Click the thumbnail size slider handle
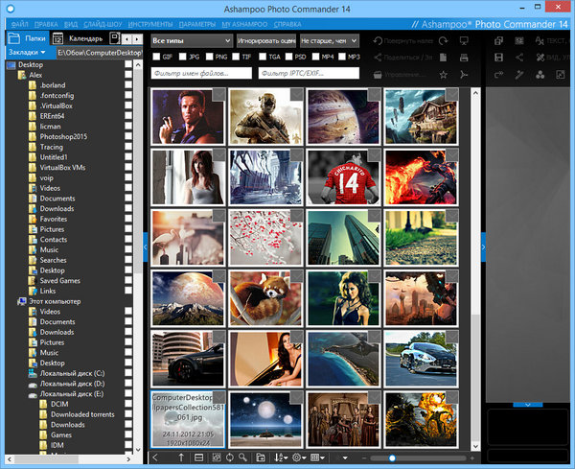Screen dimensions: 575x469 pos(392,458)
